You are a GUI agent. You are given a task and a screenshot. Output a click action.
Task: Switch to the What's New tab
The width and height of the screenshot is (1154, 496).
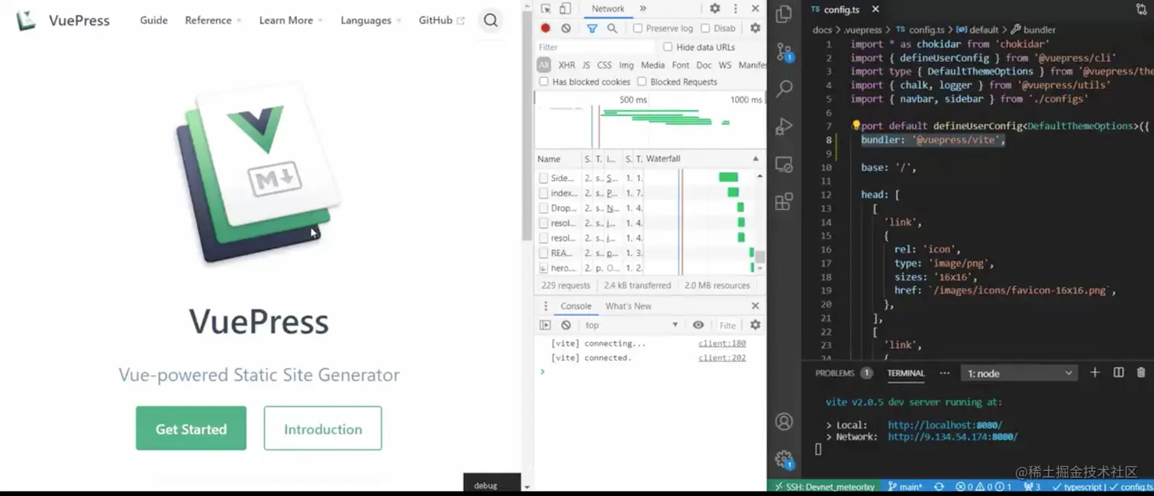tap(628, 306)
